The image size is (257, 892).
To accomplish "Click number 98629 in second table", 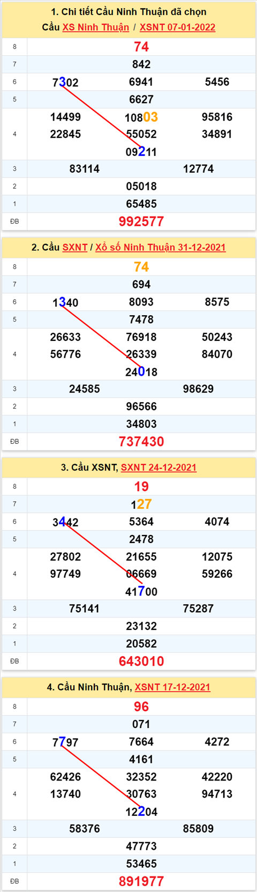I will click(198, 389).
